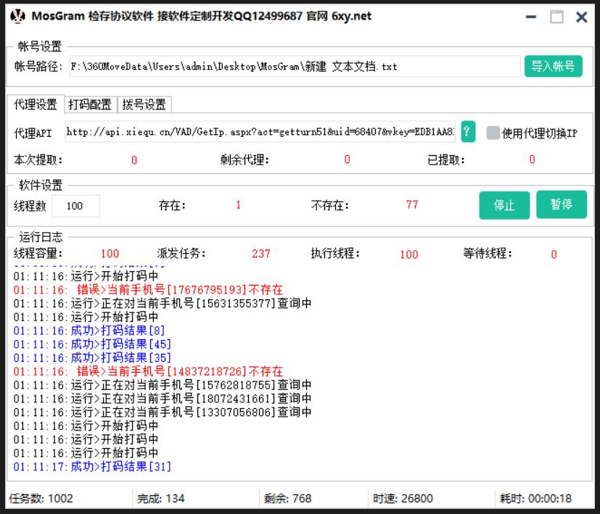
Task: Select log line 打码结果[31]
Action: (92, 467)
